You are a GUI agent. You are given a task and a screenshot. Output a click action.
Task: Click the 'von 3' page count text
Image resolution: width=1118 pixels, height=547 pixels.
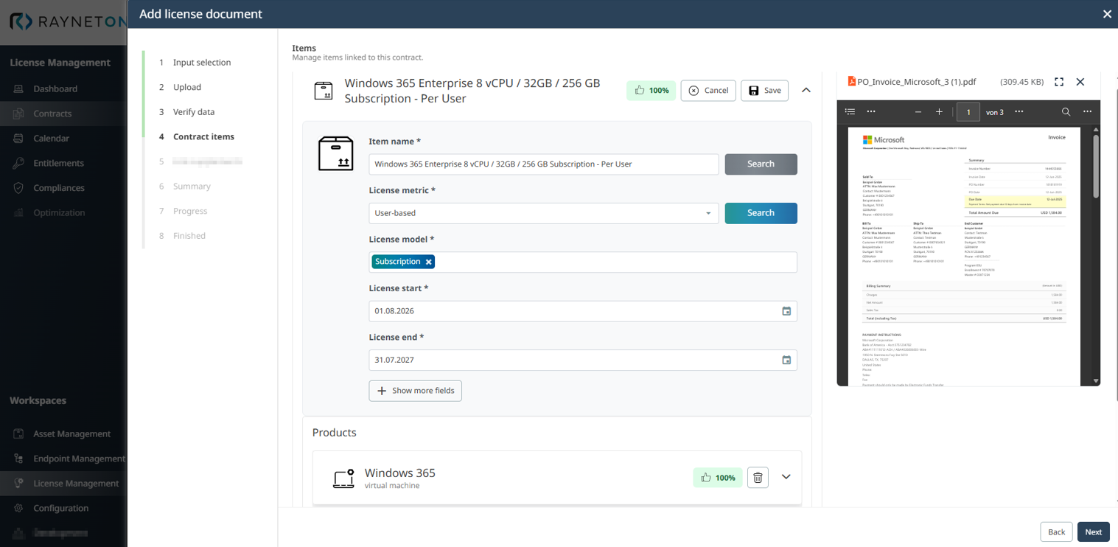(995, 112)
